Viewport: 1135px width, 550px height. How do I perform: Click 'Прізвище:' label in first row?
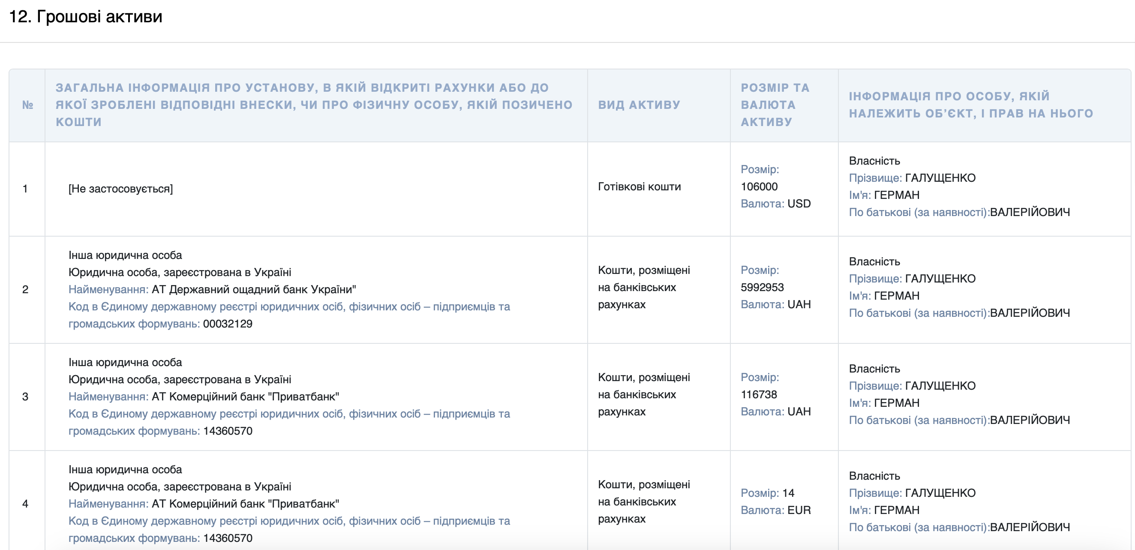tap(875, 178)
